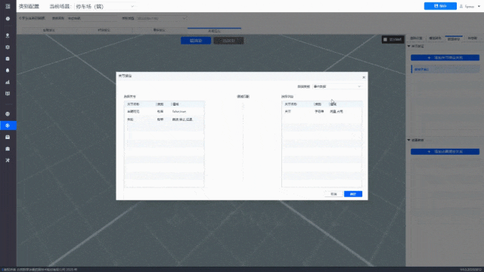484x272 pixels.
Task: Select the only data row in the dialog's right table
Action: pyautogui.click(x=321, y=112)
